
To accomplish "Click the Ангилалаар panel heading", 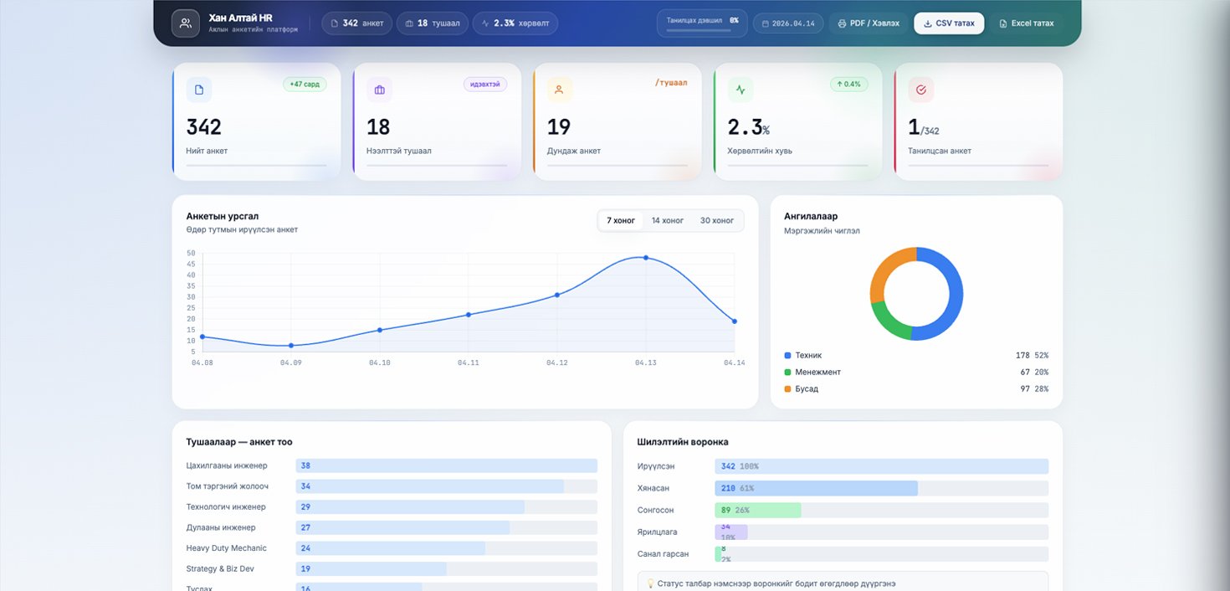I will point(811,217).
